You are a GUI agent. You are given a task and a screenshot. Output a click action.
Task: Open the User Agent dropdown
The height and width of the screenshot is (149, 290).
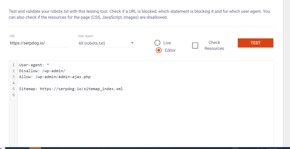click(x=107, y=43)
